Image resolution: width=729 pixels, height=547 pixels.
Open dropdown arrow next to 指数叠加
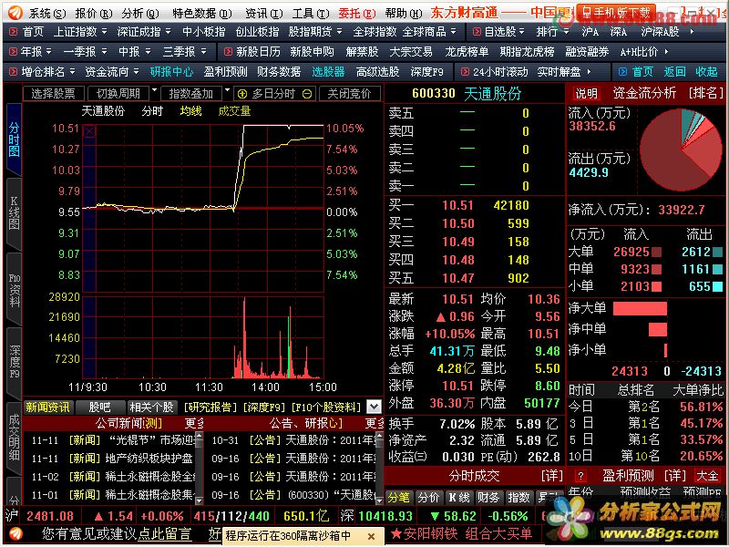227,90
